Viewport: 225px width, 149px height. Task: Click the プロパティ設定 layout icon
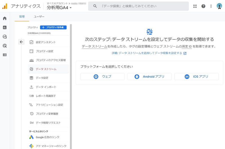[x=31, y=51]
